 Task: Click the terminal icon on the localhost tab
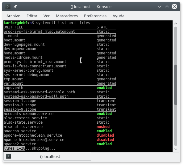(x=8, y=156)
